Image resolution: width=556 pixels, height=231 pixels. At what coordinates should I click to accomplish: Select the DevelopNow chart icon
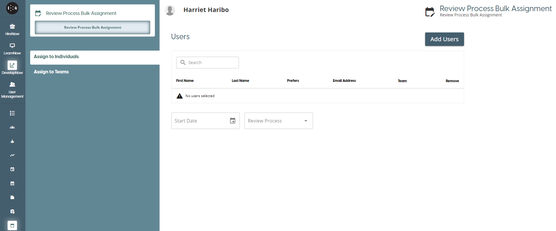(x=12, y=65)
